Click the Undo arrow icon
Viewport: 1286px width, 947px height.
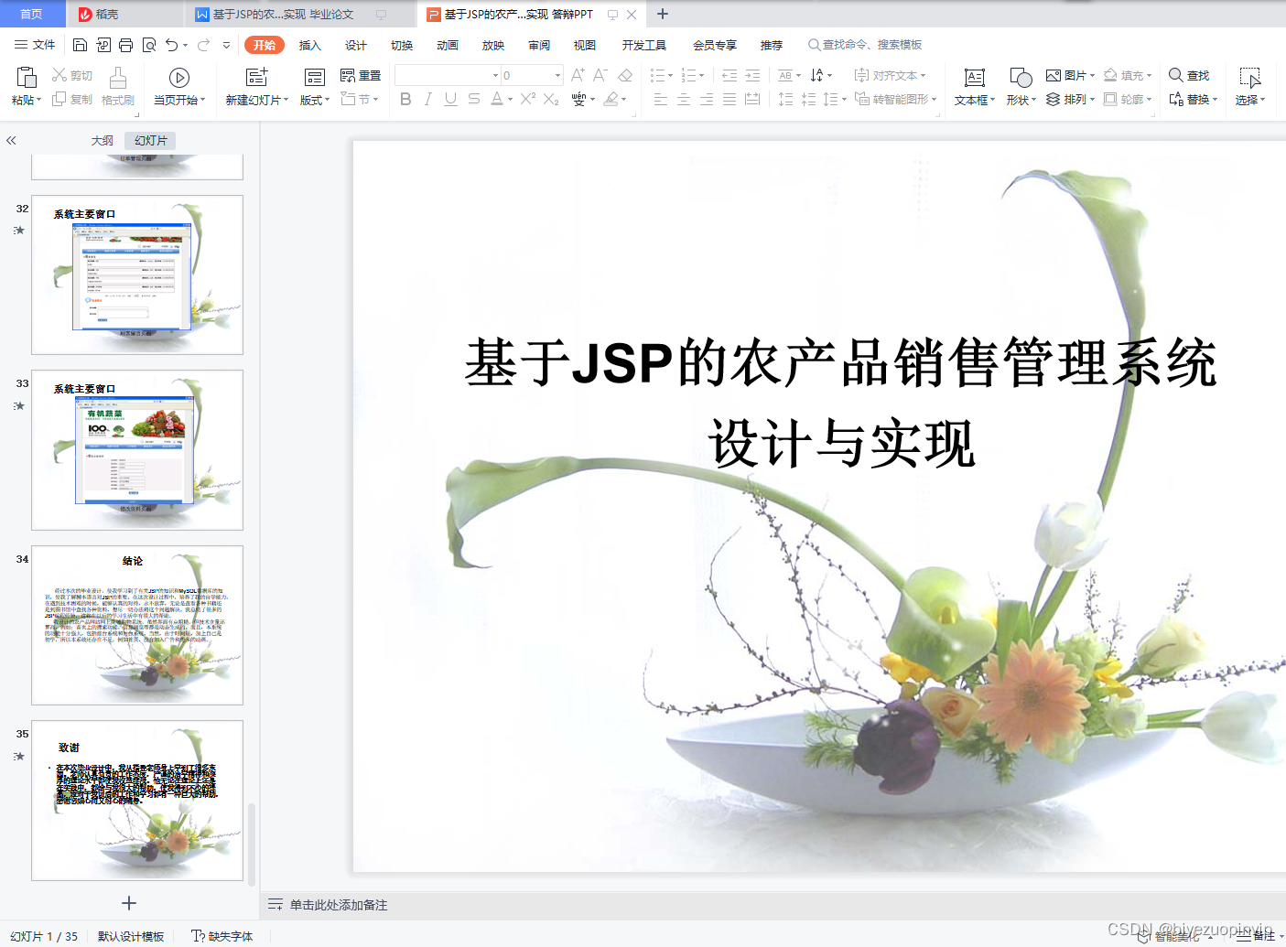tap(171, 45)
